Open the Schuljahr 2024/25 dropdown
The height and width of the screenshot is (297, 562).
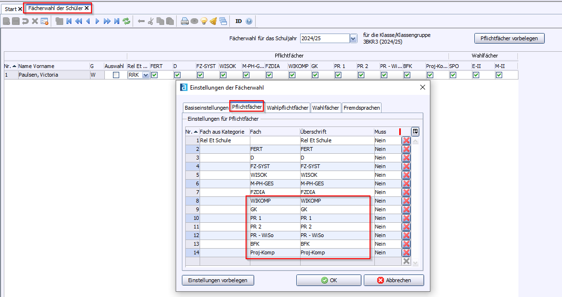click(x=353, y=38)
